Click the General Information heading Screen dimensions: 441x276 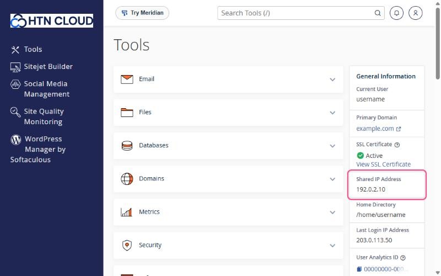pyautogui.click(x=385, y=76)
